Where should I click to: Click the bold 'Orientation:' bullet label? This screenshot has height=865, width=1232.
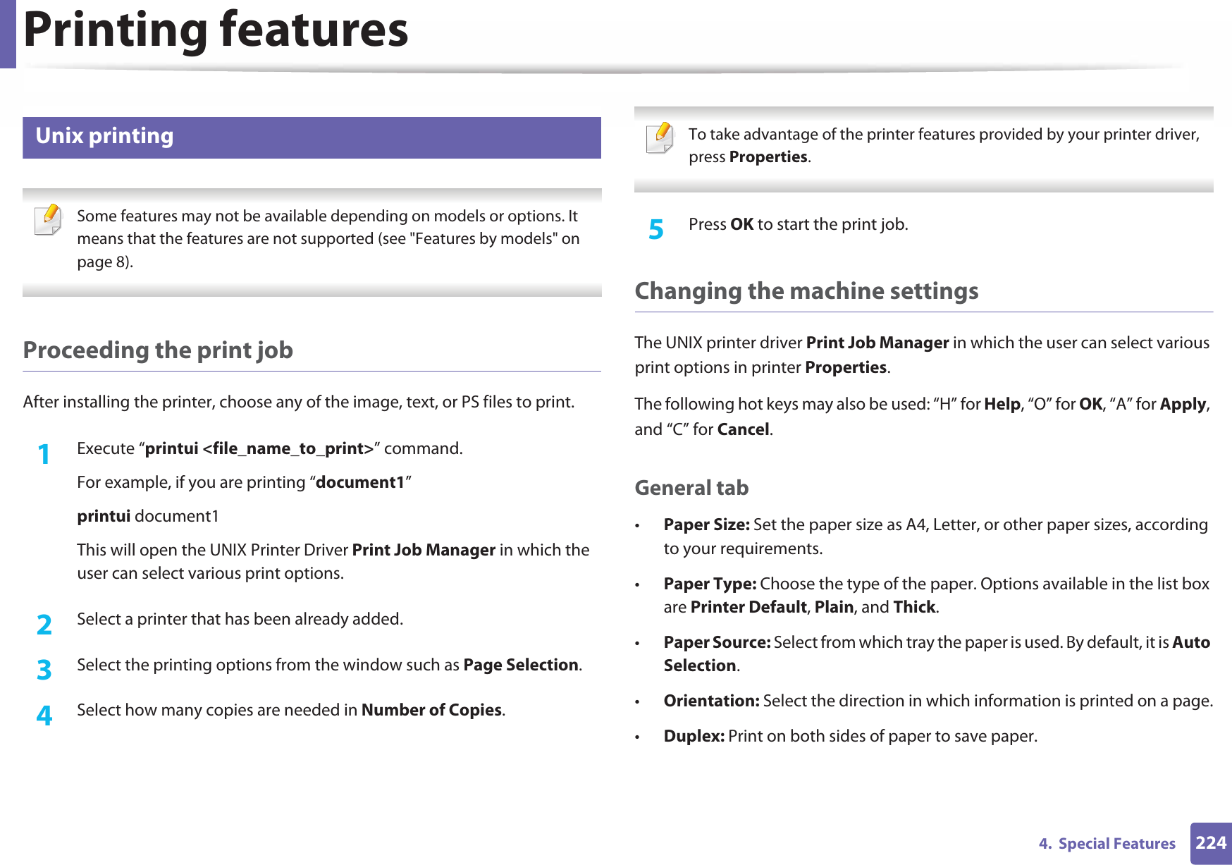click(711, 701)
